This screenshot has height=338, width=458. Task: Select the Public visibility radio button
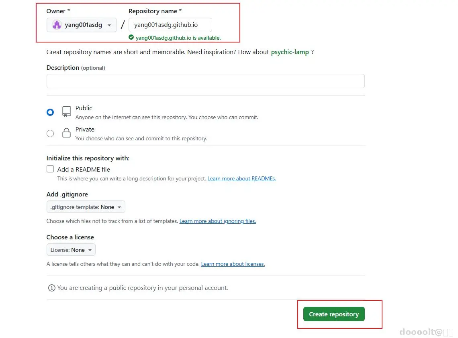(50, 112)
